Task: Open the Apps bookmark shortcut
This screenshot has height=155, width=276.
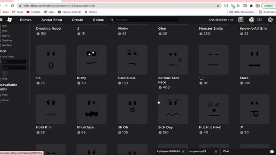Action: (4, 12)
